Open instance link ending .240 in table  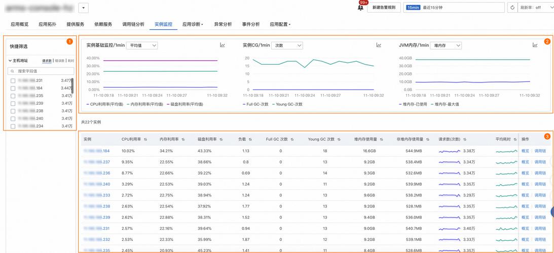[96, 184]
